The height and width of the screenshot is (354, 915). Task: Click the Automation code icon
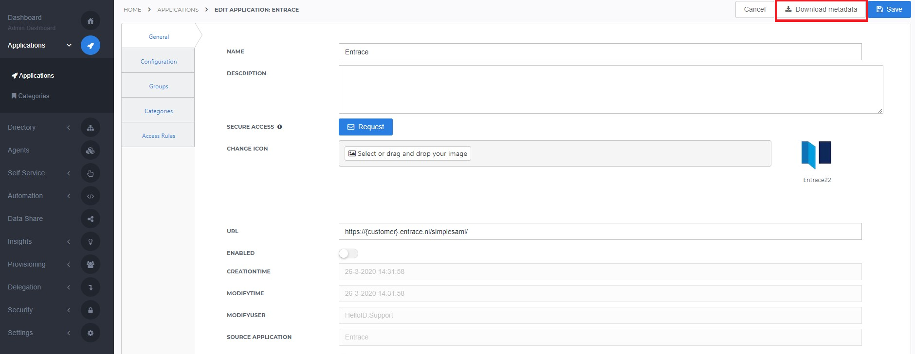(91, 196)
